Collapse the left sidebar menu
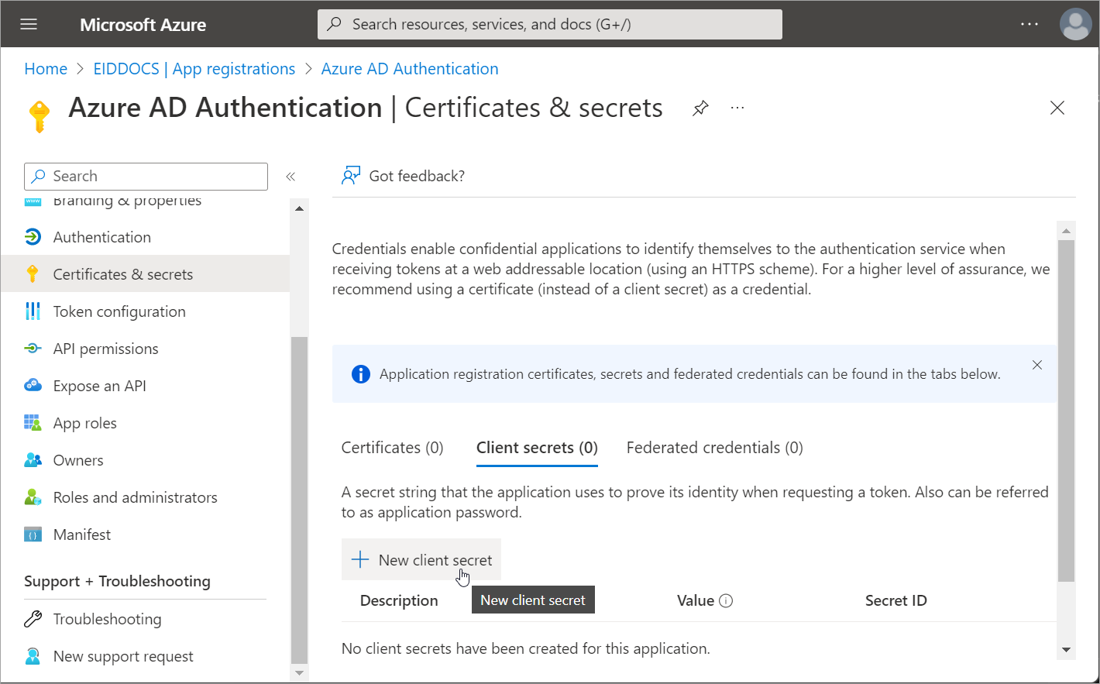Image resolution: width=1100 pixels, height=684 pixels. pyautogui.click(x=290, y=177)
